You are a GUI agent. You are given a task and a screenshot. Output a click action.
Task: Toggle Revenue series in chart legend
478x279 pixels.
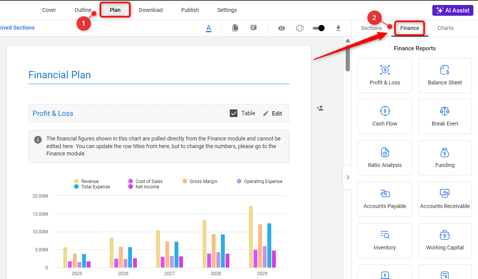(x=86, y=182)
